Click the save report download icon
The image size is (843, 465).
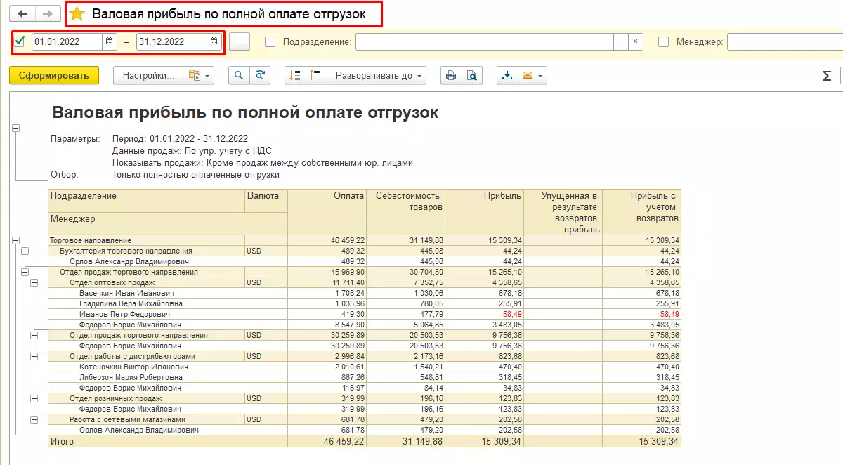pos(507,76)
